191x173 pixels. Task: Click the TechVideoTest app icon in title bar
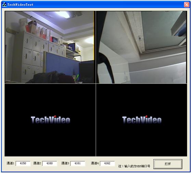[x=4, y=5]
